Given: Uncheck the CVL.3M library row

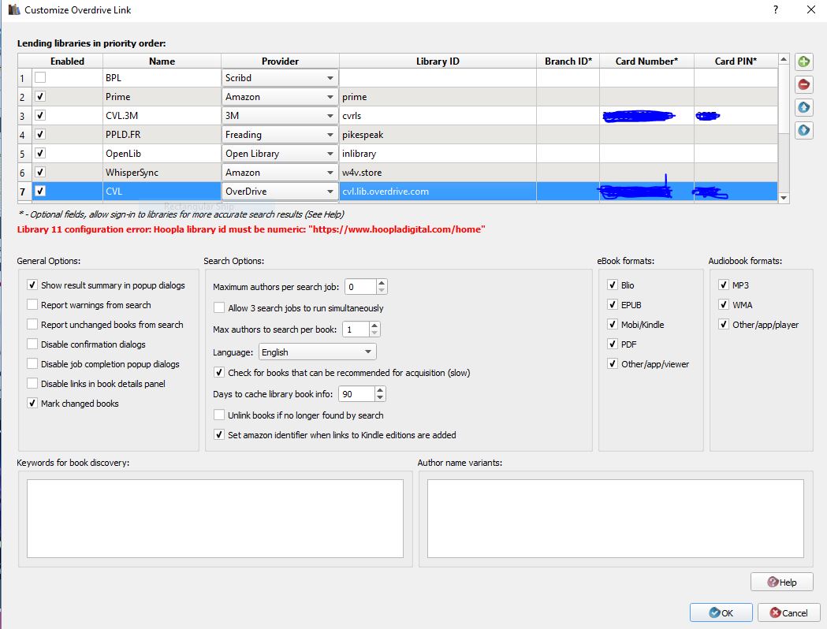Looking at the screenshot, I should tap(40, 115).
